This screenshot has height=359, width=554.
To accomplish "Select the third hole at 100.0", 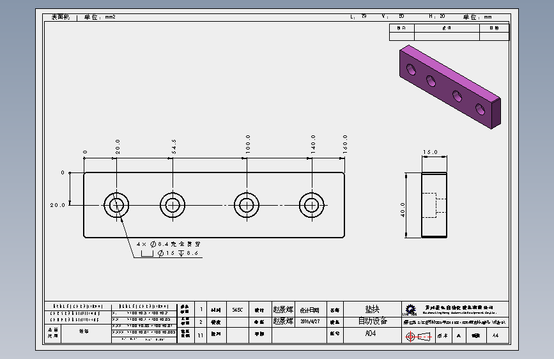I will 247,205.
